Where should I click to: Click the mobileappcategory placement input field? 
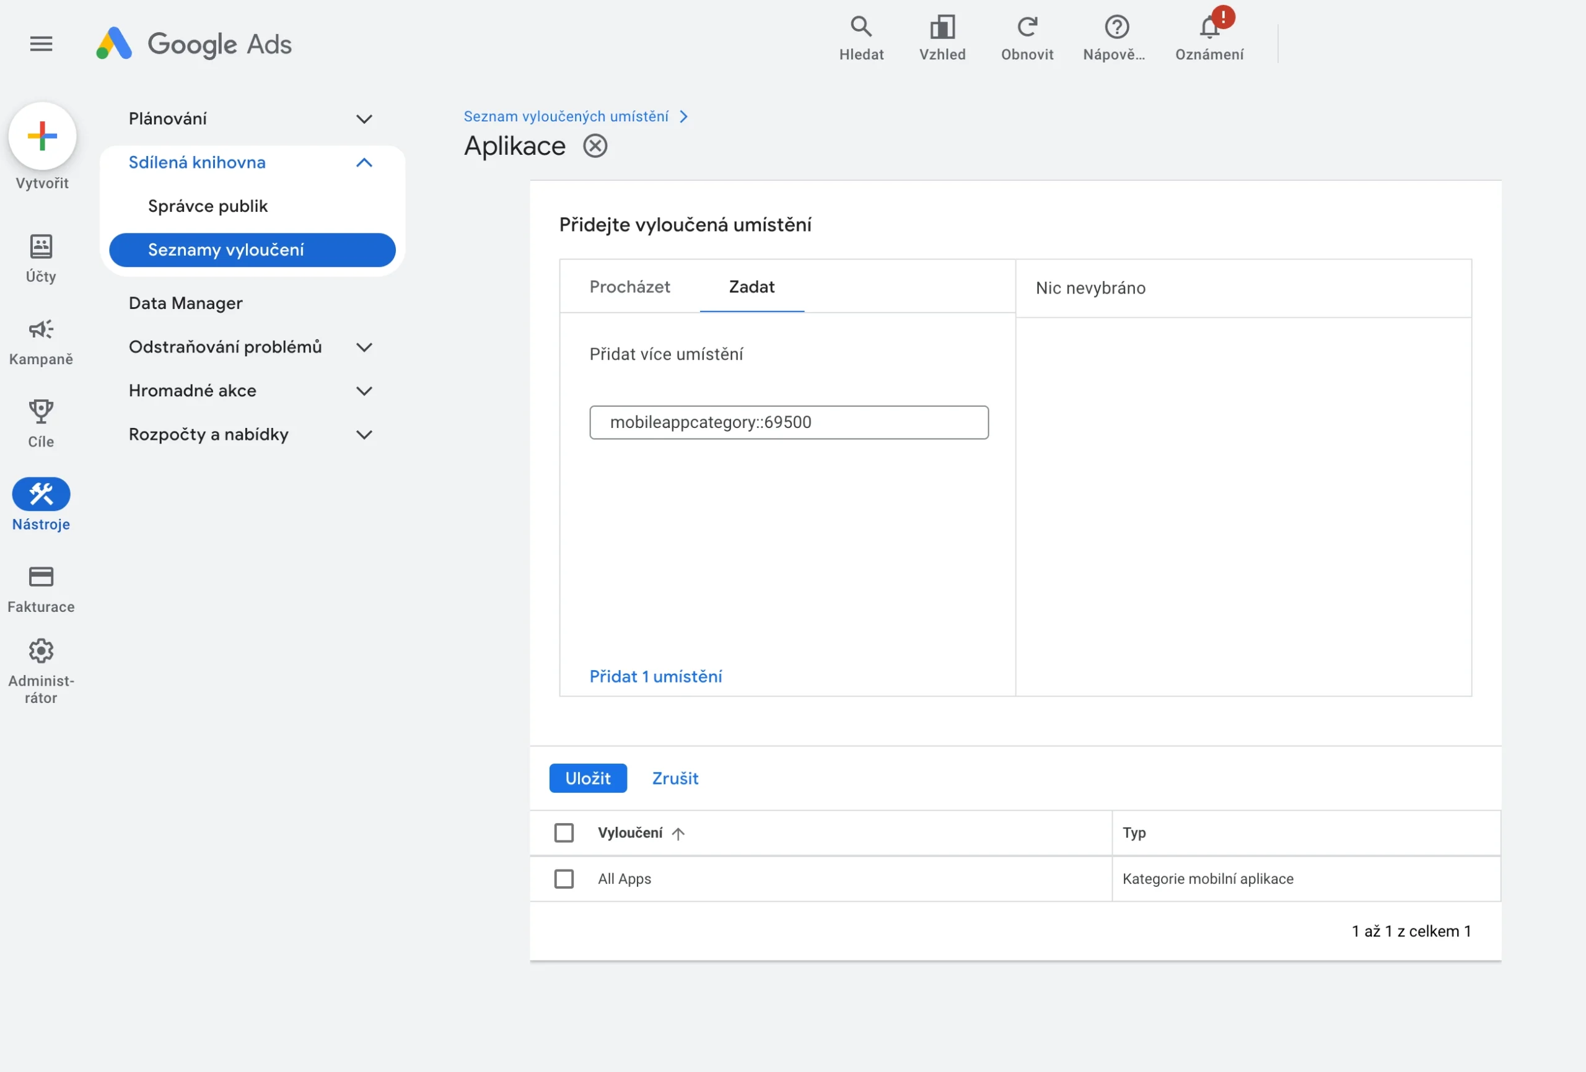(788, 422)
